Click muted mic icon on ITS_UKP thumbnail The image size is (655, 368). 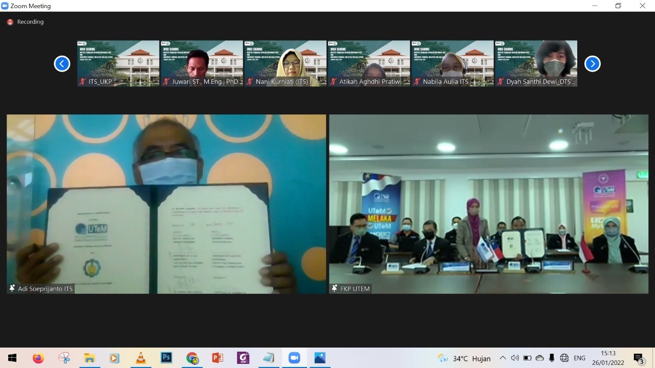pos(83,82)
